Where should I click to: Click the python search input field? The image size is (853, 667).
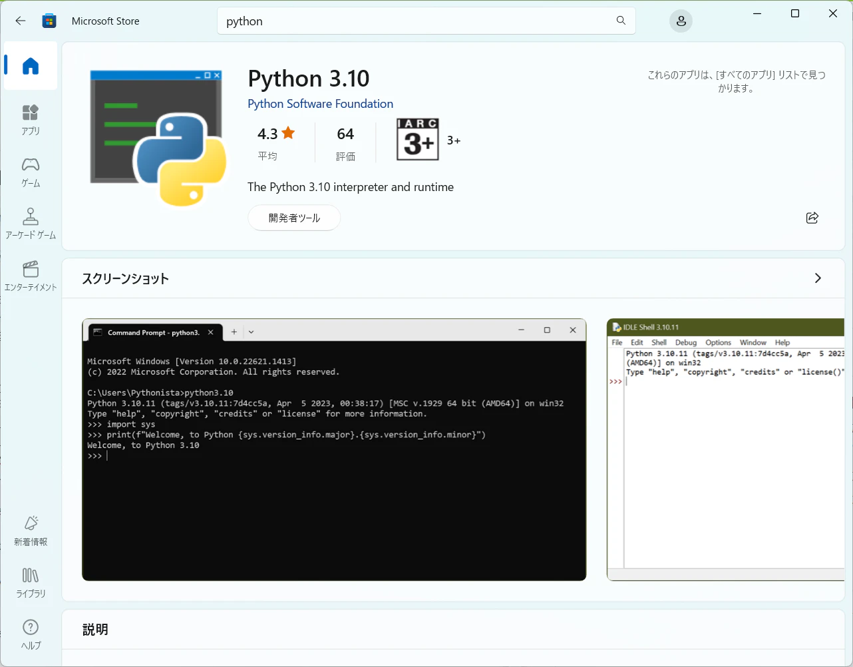point(426,21)
